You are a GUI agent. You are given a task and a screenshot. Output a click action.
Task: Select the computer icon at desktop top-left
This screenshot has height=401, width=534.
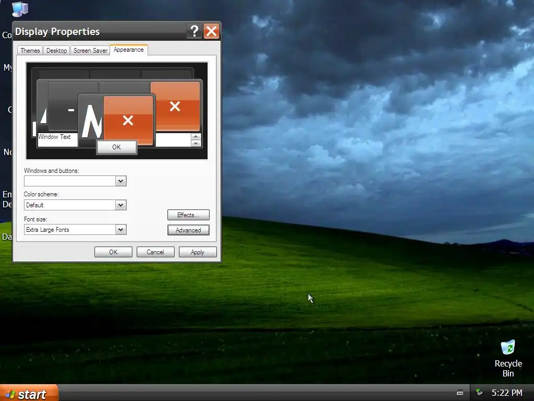coord(20,9)
